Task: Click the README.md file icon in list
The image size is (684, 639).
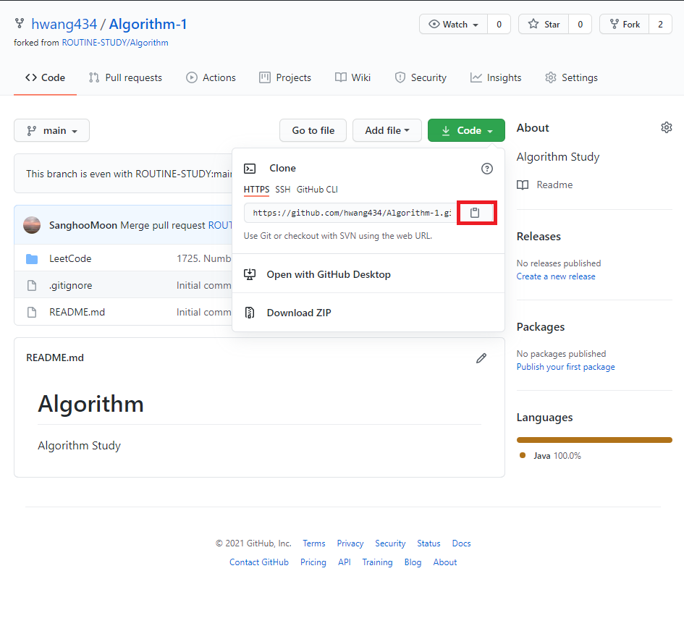Action: tap(32, 313)
